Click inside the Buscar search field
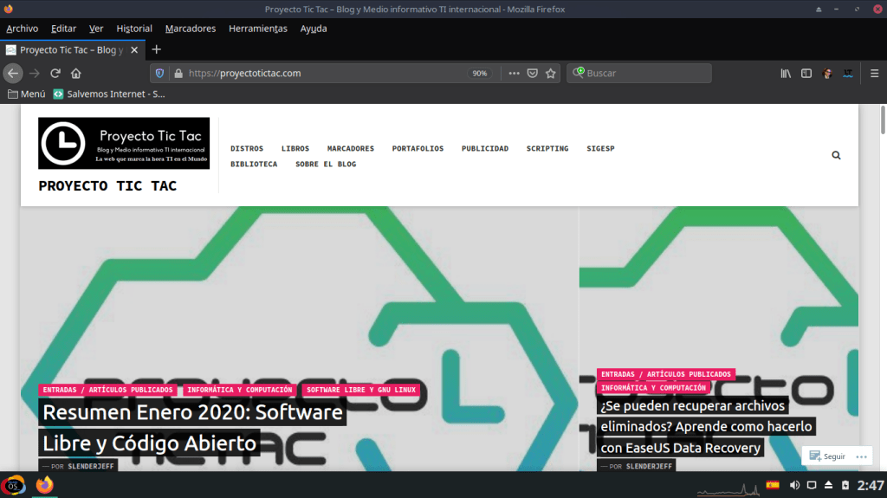887x498 pixels. coord(645,74)
